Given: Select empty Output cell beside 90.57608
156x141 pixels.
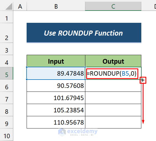Looking at the screenshot, I should pyautogui.click(x=113, y=86).
